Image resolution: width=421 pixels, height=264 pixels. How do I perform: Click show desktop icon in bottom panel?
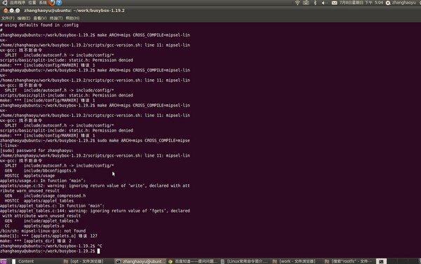point(4,261)
